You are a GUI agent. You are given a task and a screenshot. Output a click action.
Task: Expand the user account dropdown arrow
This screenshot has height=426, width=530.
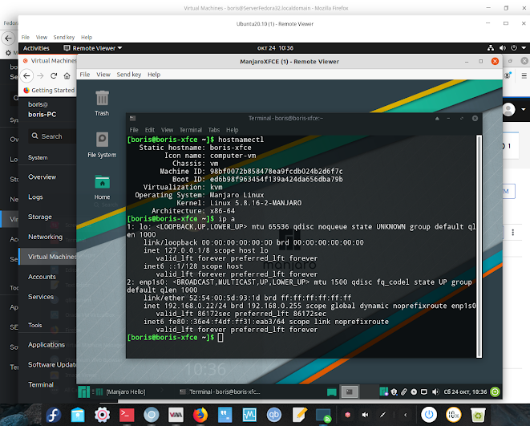pyautogui.click(x=524, y=109)
